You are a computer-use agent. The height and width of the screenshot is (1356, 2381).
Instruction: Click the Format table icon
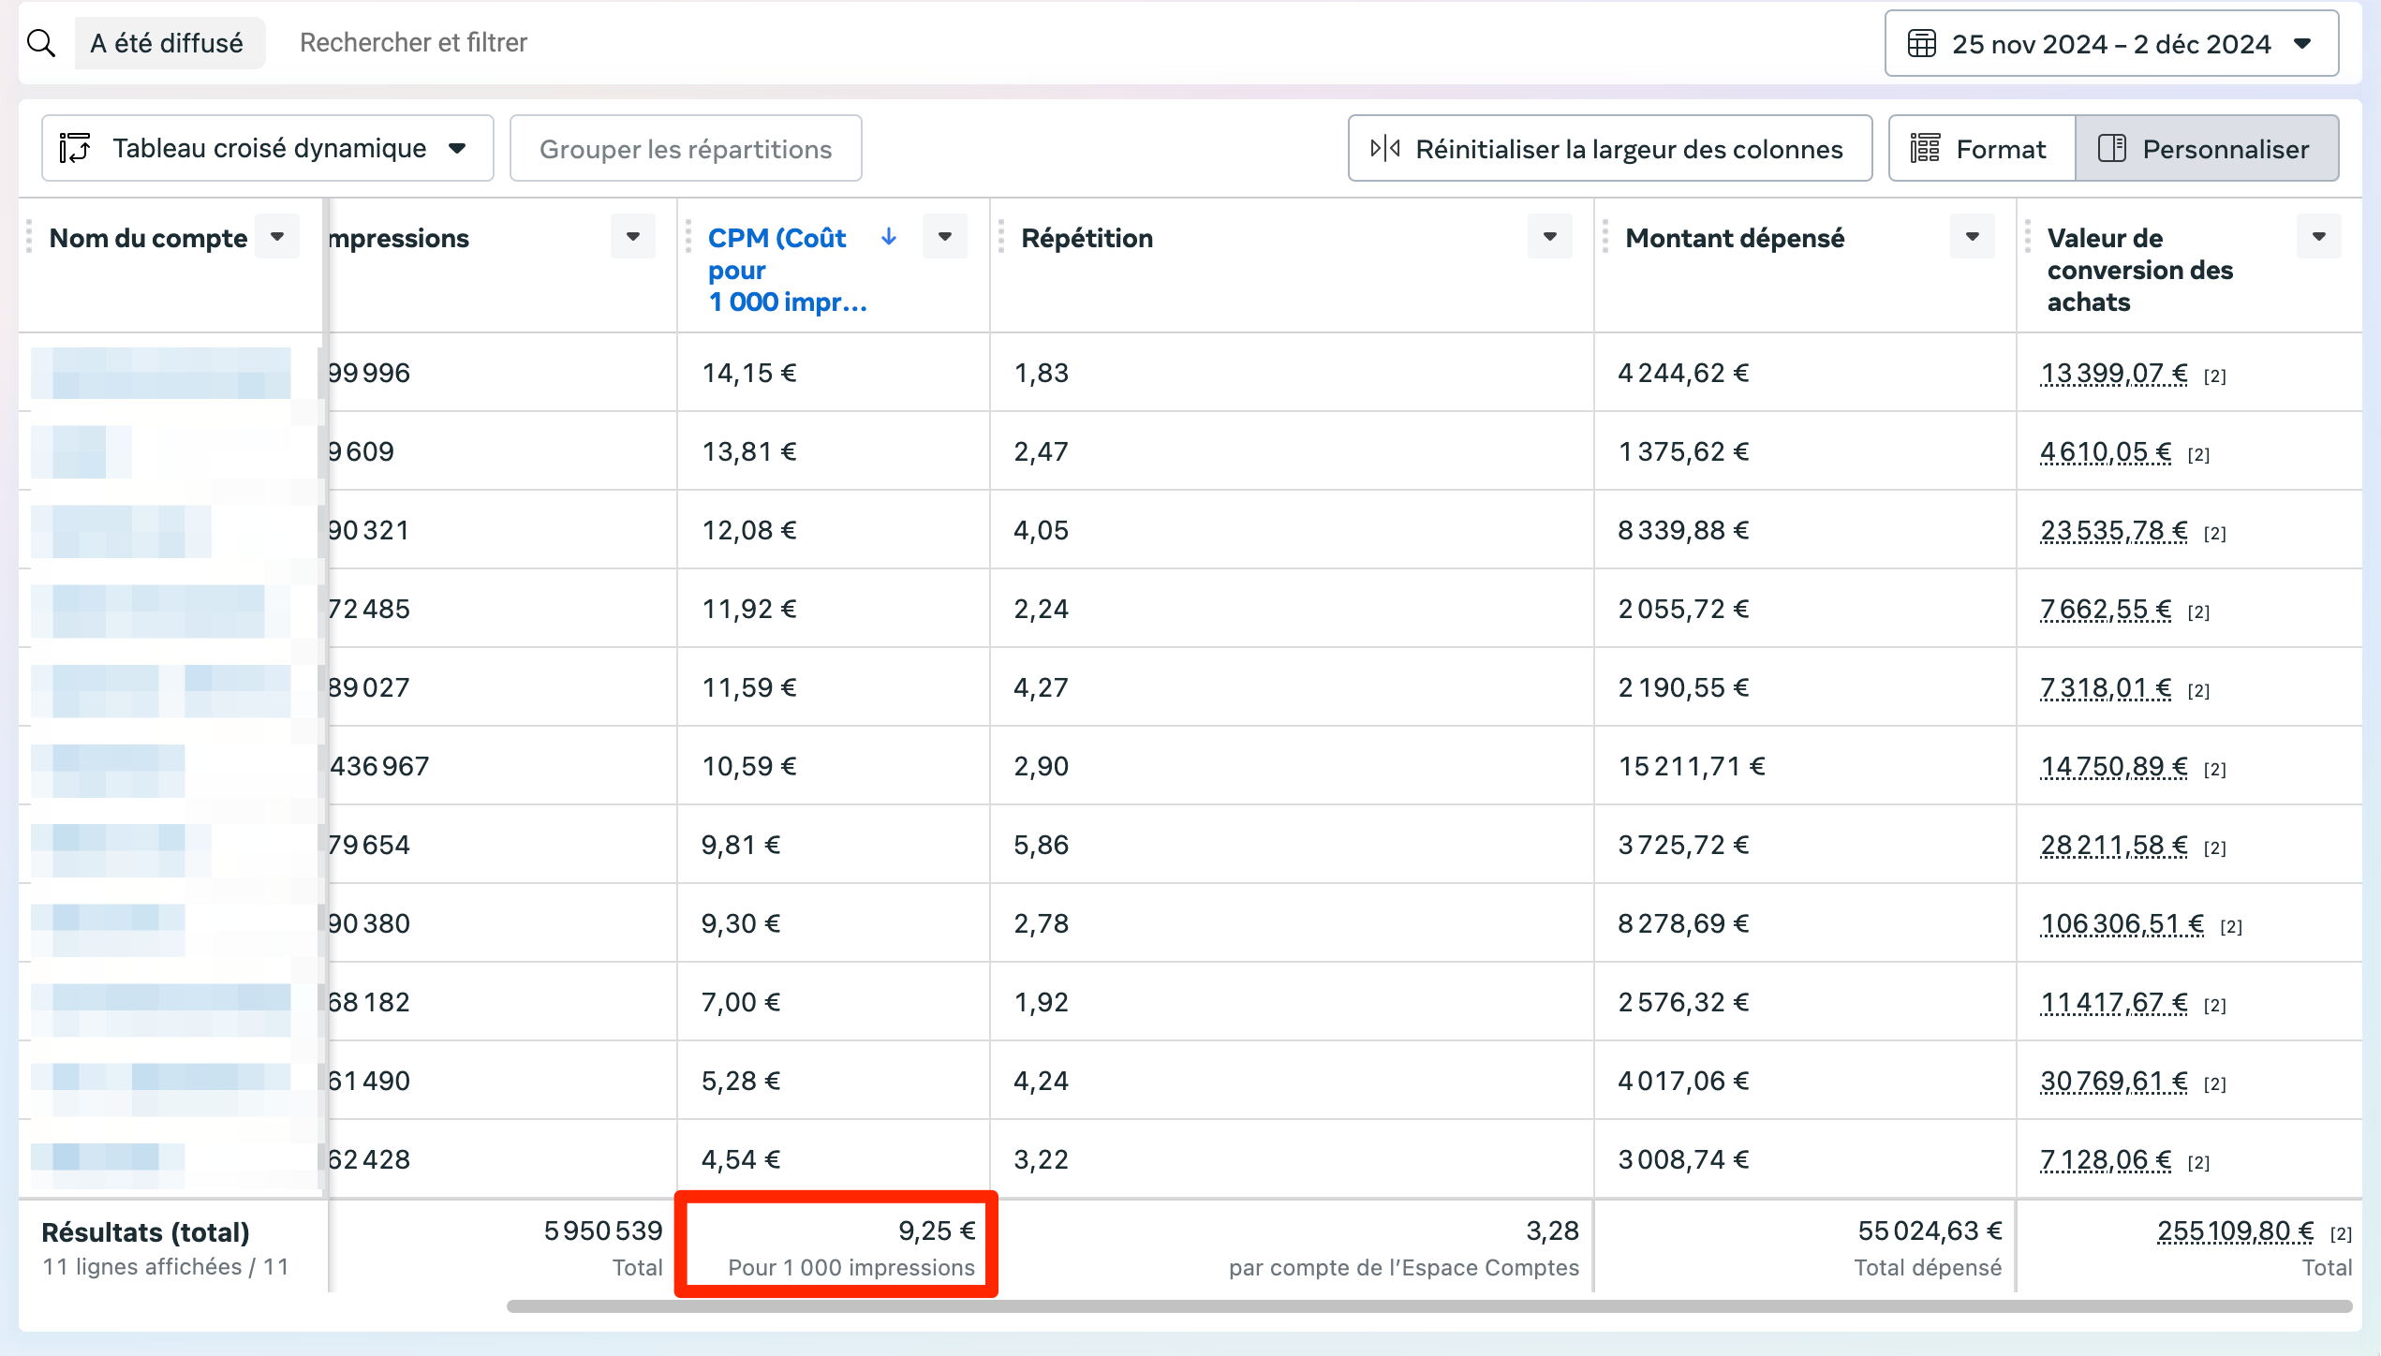1925,148
